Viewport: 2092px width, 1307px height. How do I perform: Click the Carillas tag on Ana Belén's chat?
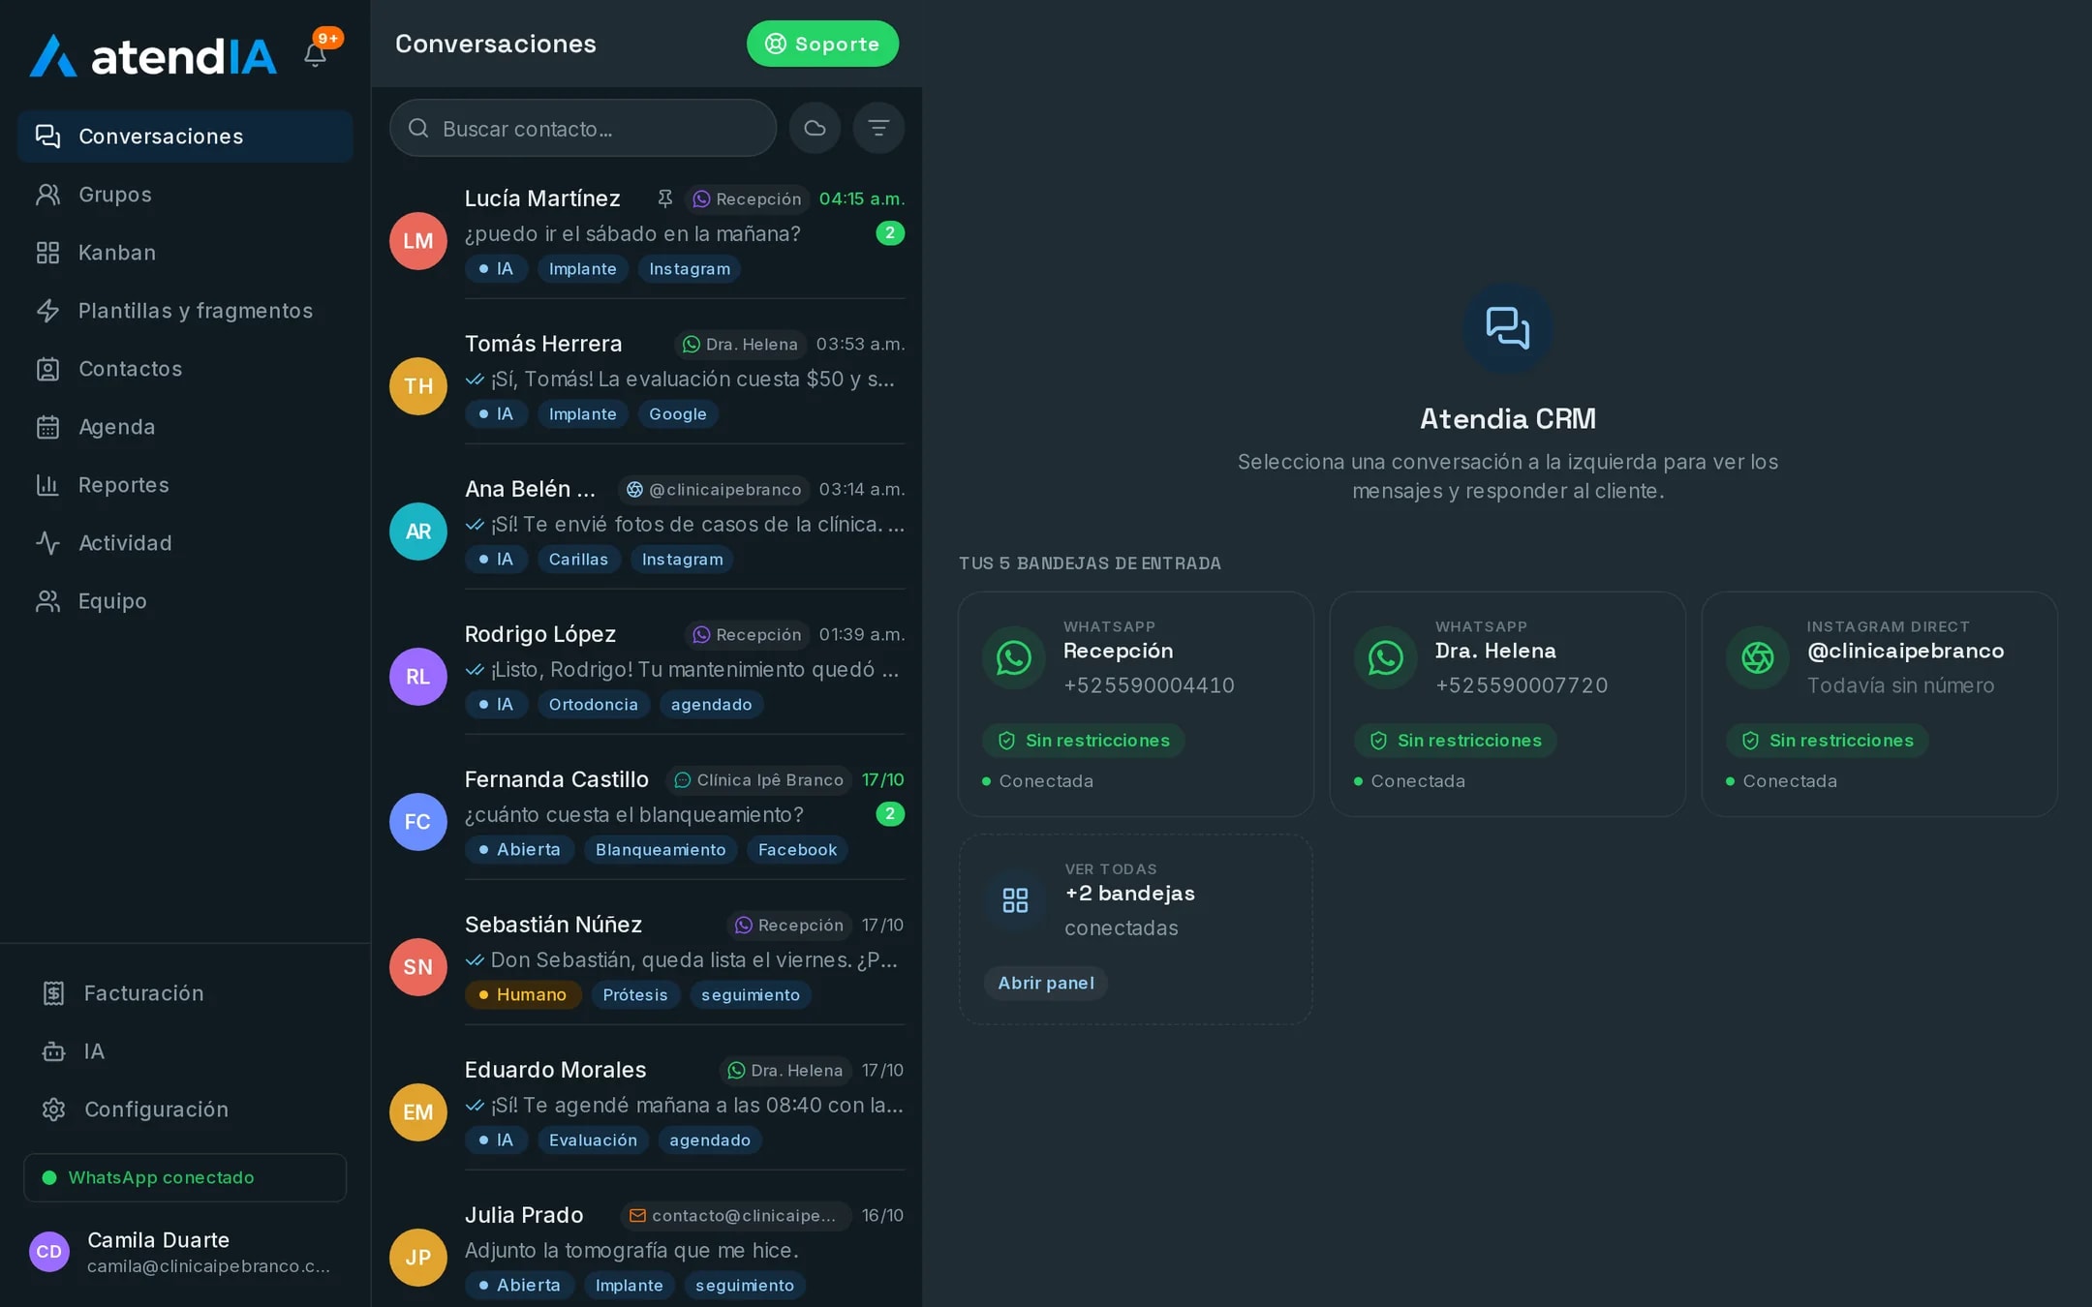click(578, 559)
